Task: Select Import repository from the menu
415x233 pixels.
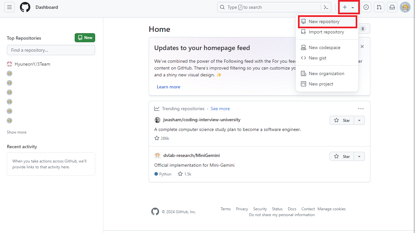Action: click(x=327, y=32)
